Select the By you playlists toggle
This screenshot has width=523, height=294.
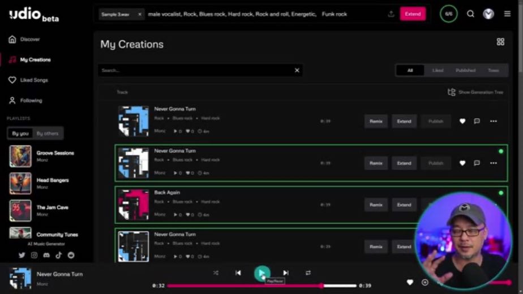pos(20,133)
